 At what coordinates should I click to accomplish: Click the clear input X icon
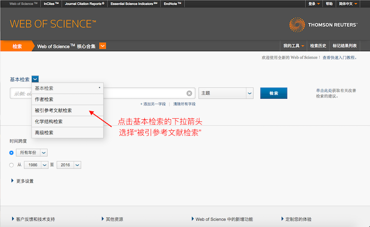coord(189,93)
